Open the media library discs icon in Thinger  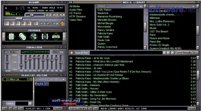click(x=22, y=36)
